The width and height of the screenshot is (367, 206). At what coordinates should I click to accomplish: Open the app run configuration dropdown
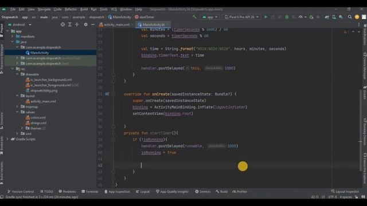210,17
